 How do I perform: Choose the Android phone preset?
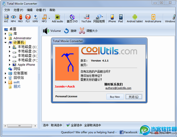(x=153, y=18)
